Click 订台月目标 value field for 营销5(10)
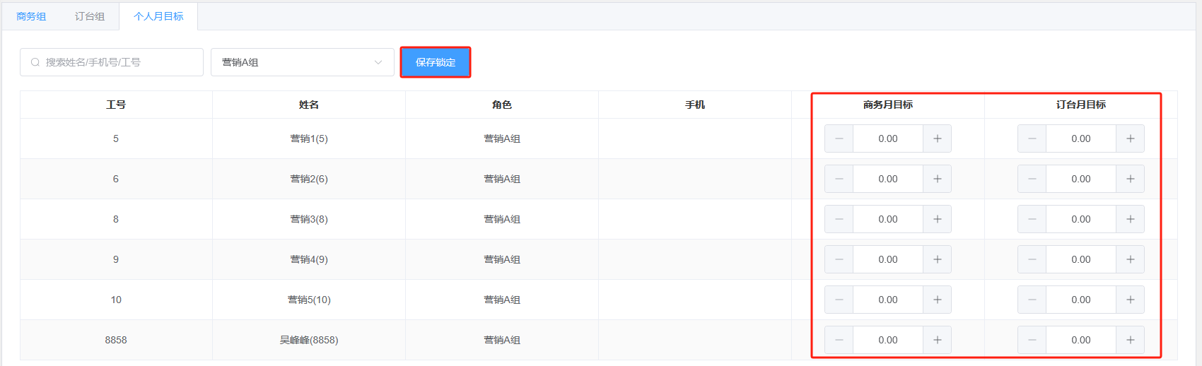The height and width of the screenshot is (366, 1202). (x=1080, y=300)
